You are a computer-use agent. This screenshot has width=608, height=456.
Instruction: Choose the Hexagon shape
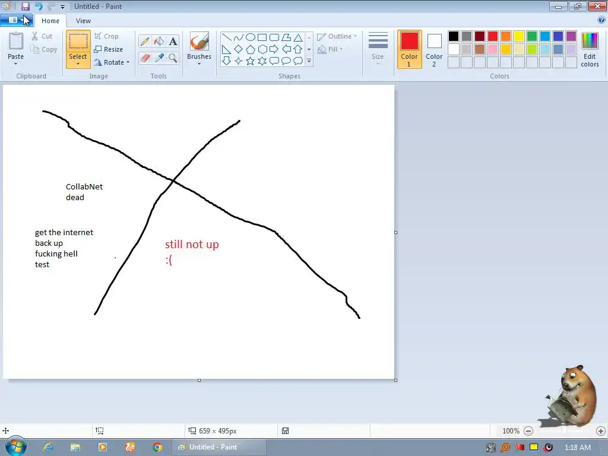click(262, 49)
